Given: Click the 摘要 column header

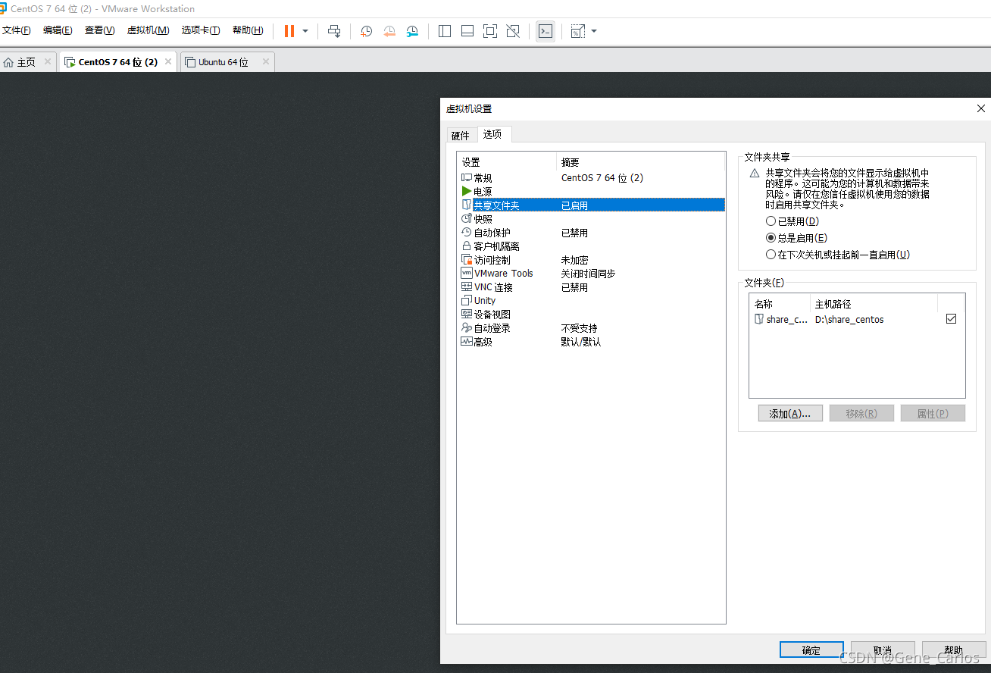Looking at the screenshot, I should 641,162.
